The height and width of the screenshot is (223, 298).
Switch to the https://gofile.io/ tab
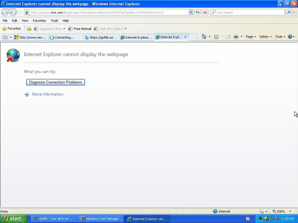tap(101, 37)
